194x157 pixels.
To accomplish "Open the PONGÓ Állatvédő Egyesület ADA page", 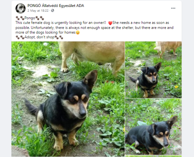I will [56, 6].
